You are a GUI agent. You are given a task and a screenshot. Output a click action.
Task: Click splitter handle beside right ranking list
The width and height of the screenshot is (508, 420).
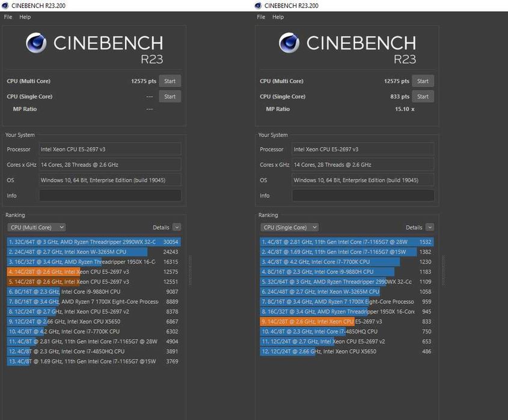443,270
